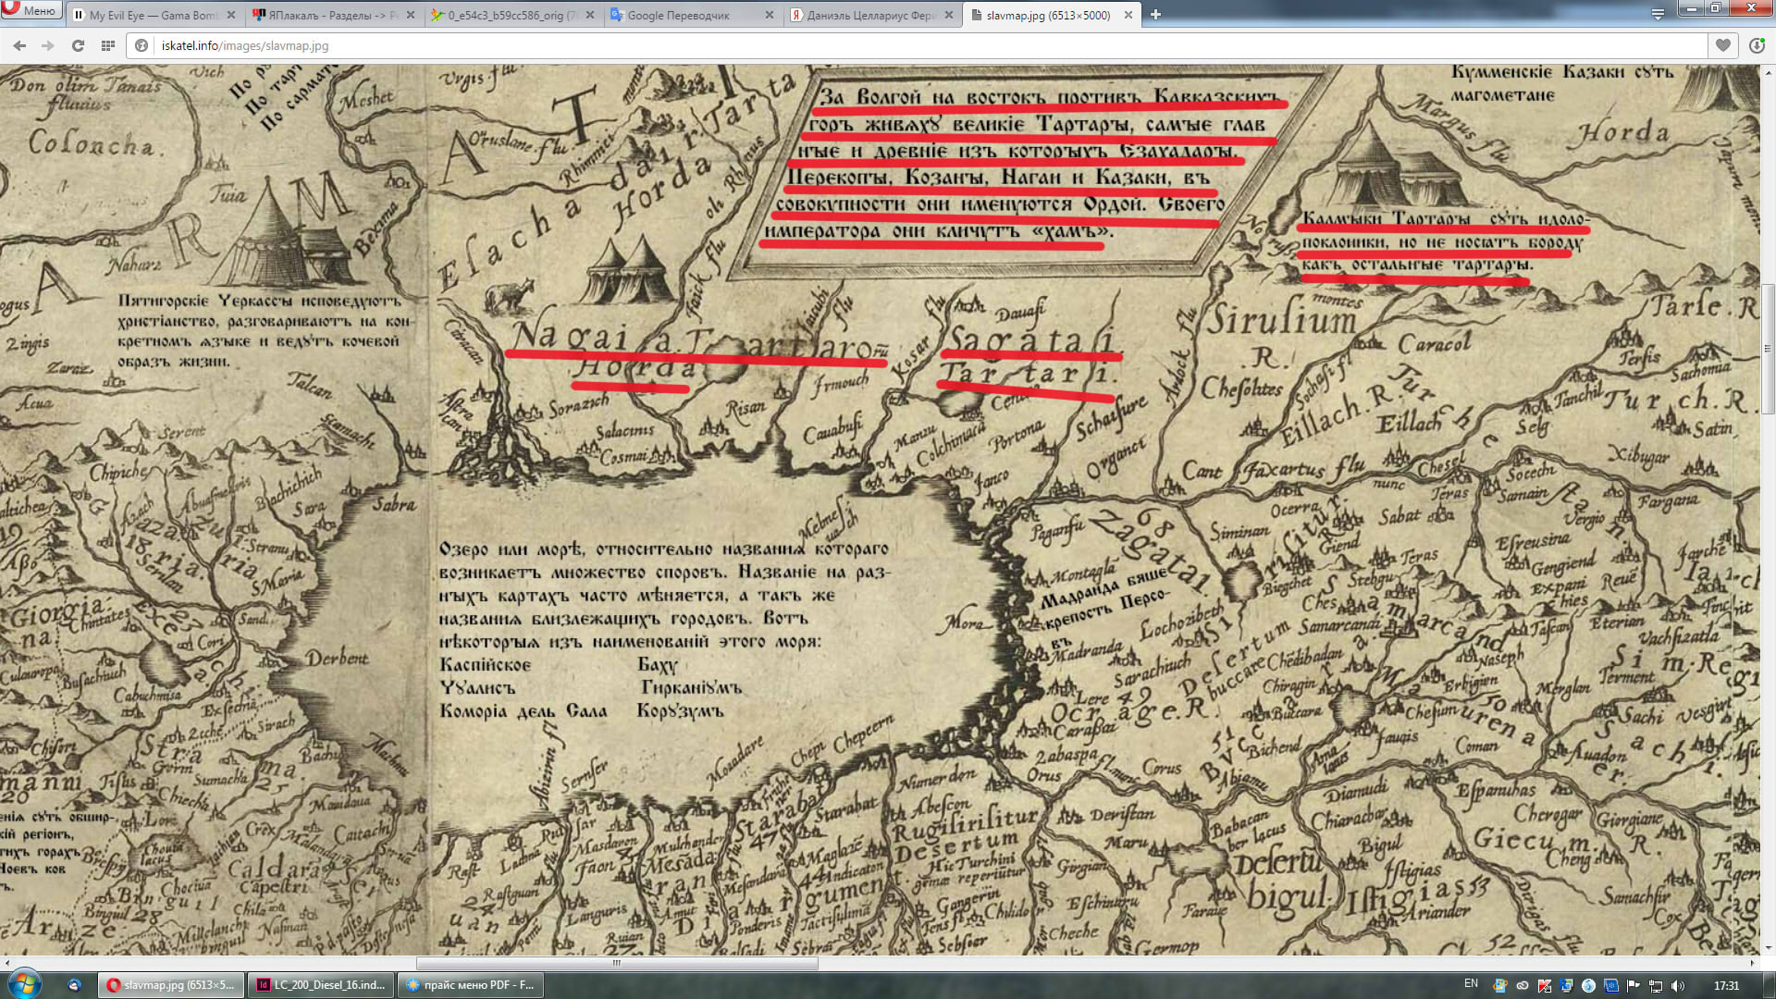This screenshot has height=999, width=1776.
Task: Open the Opera Menu button
Action: coord(31,11)
